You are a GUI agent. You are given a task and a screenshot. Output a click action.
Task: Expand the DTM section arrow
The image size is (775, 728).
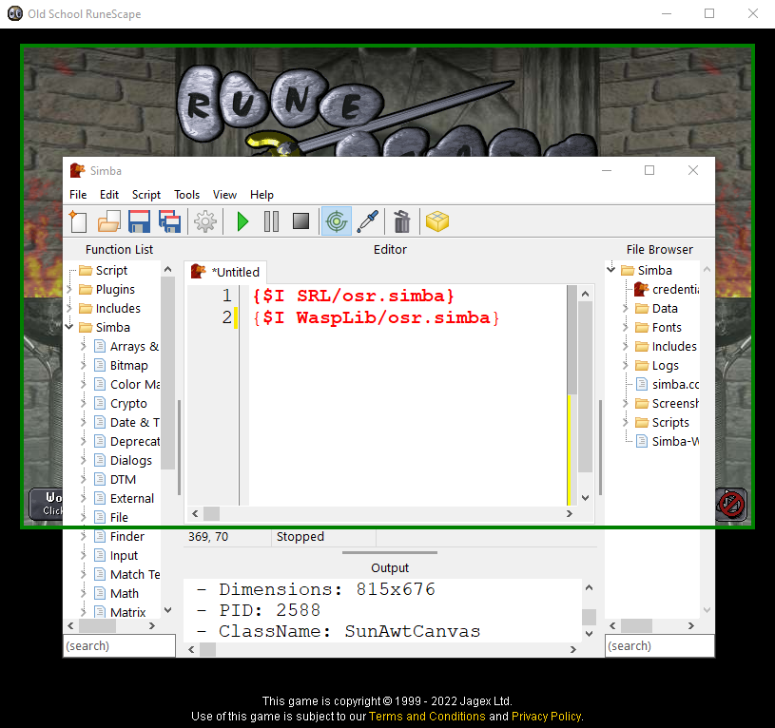(84, 479)
